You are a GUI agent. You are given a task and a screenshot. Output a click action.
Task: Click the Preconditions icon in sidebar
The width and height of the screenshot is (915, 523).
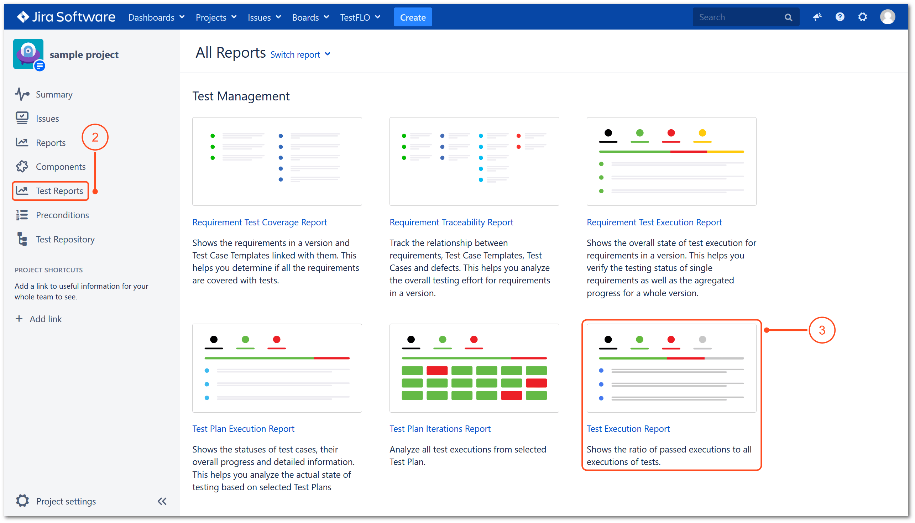point(22,215)
